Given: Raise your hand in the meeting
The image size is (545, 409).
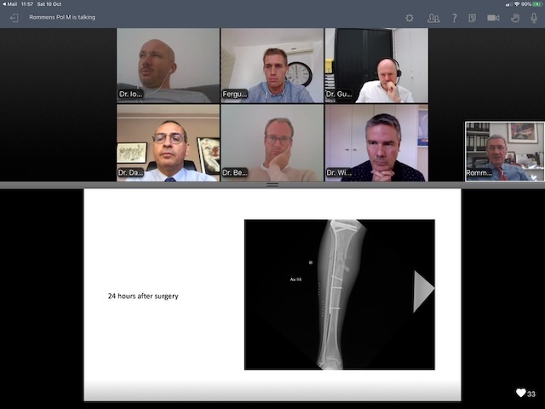Looking at the screenshot, I should pyautogui.click(x=514, y=17).
